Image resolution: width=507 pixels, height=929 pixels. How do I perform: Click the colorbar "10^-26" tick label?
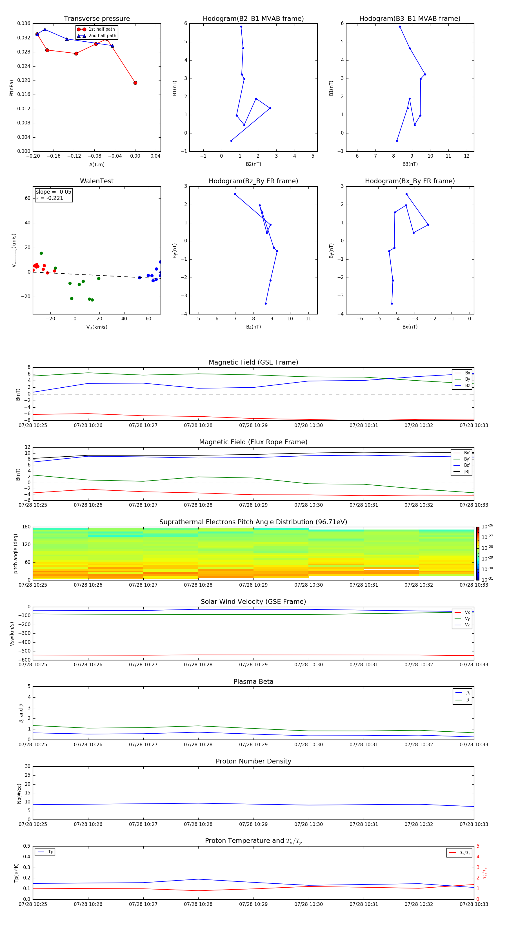click(x=488, y=526)
